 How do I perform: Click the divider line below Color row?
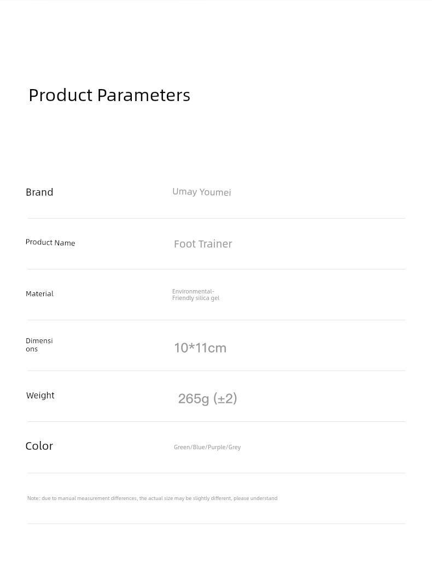coord(216,473)
